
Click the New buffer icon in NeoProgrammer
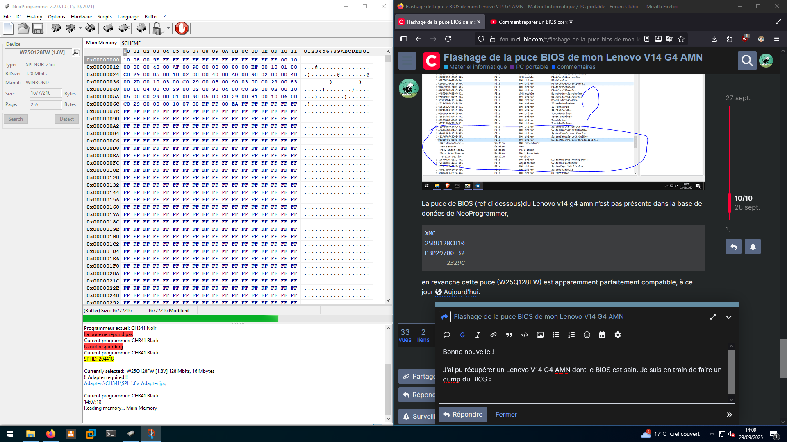pyautogui.click(x=8, y=28)
